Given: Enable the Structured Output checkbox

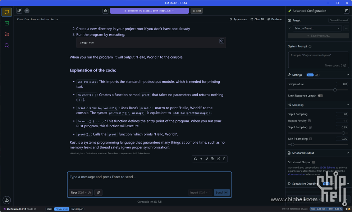Looking at the screenshot, I should pos(314,162).
